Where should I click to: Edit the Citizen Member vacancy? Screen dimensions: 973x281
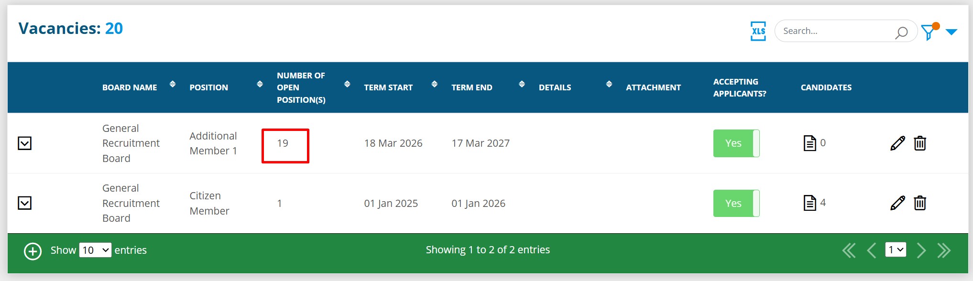coord(897,203)
